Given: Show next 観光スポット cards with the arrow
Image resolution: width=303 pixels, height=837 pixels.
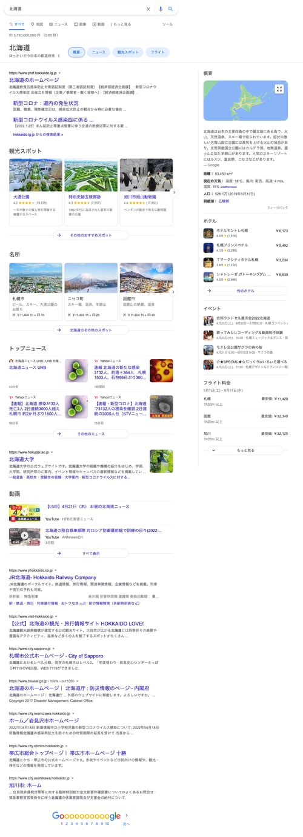Looking at the screenshot, I should click(174, 192).
